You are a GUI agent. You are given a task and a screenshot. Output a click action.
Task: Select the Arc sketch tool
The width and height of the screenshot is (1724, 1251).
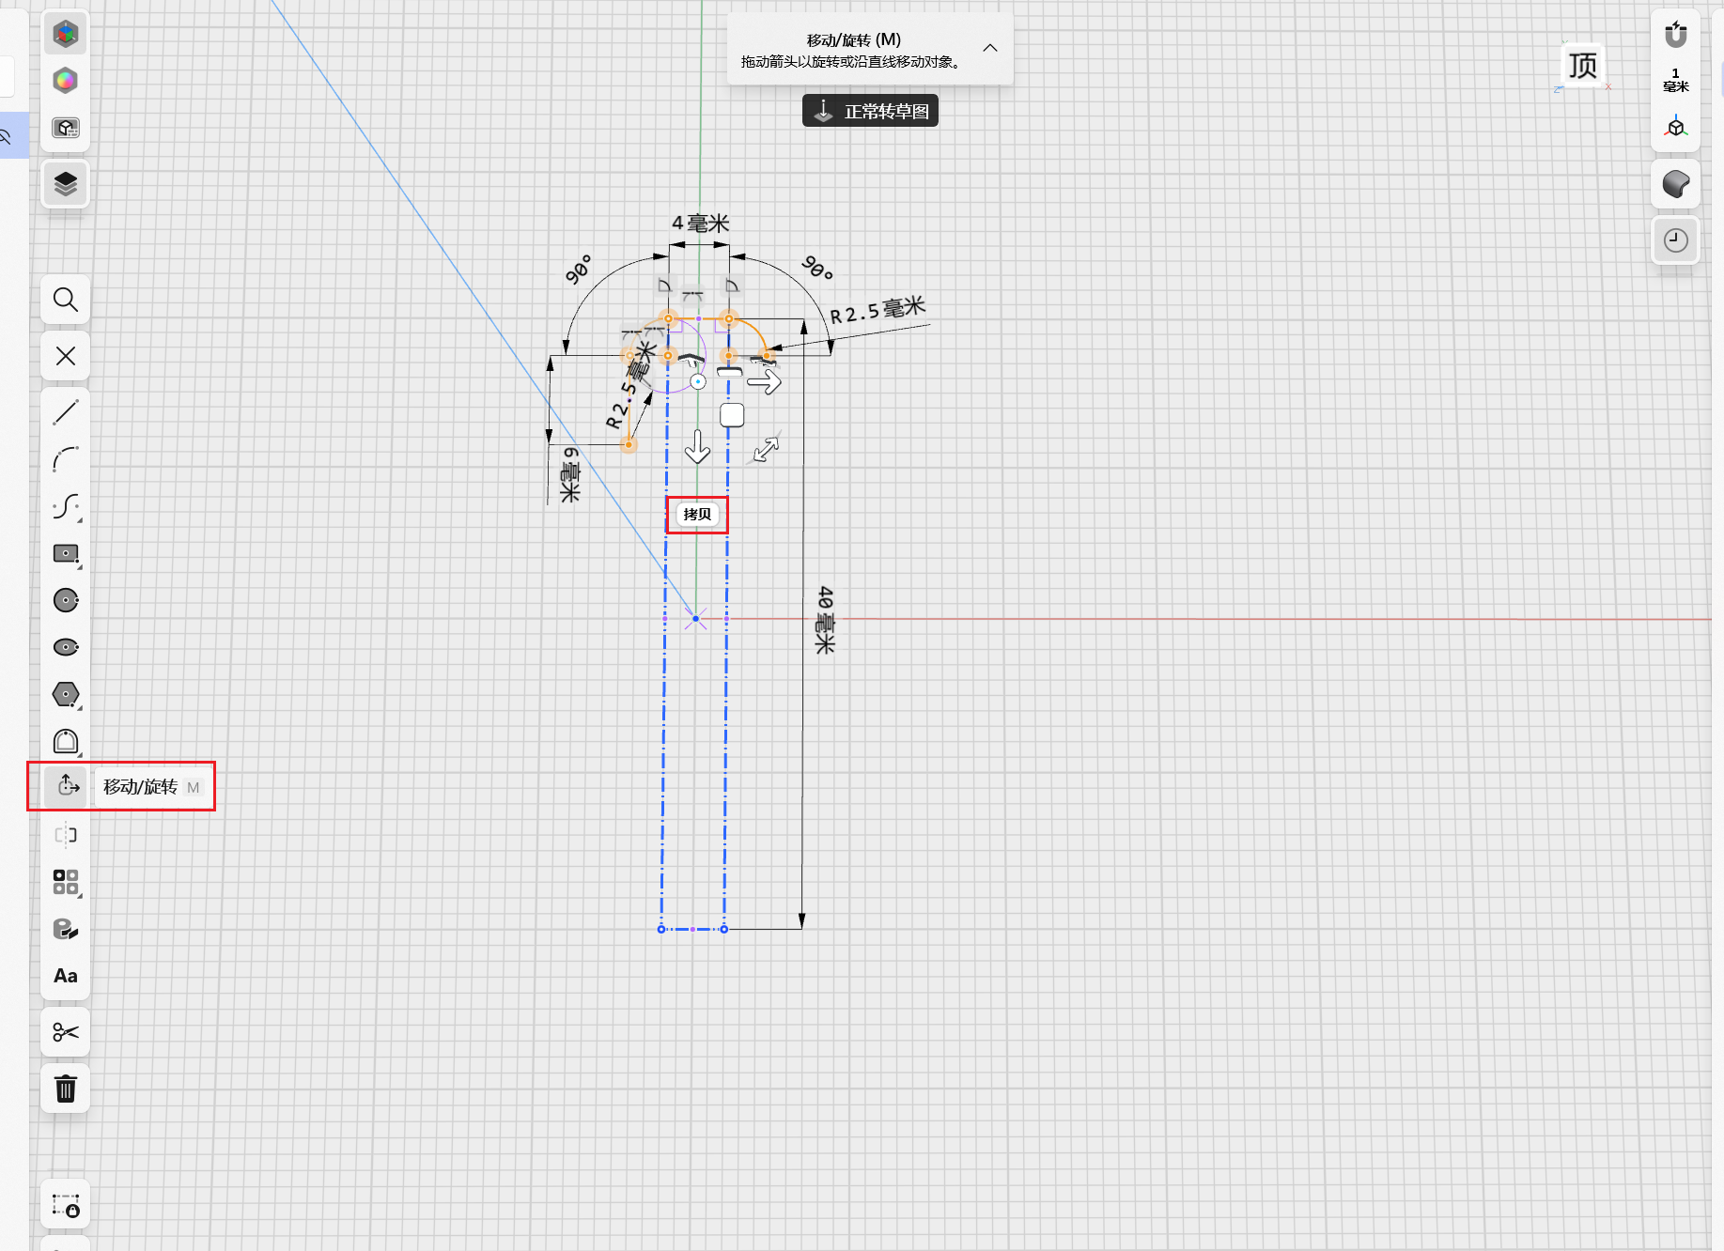[66, 459]
